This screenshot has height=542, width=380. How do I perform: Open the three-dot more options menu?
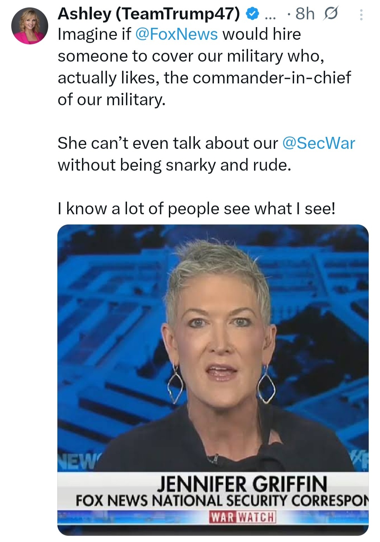361,15
